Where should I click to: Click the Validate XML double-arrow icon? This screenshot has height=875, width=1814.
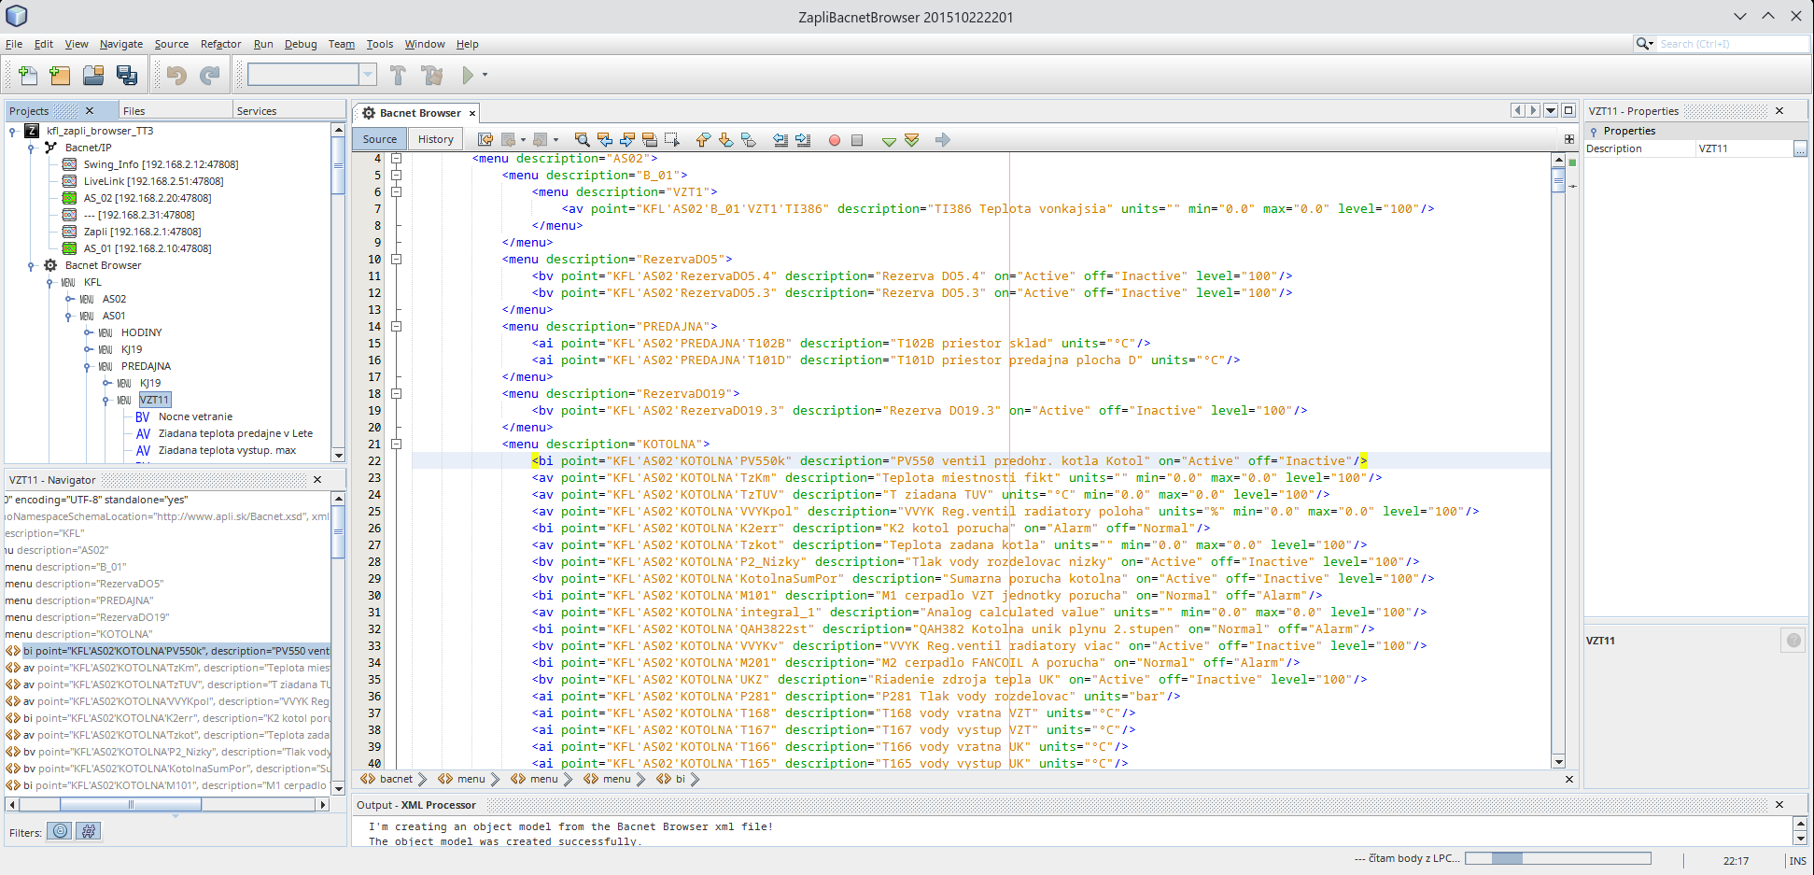912,140
